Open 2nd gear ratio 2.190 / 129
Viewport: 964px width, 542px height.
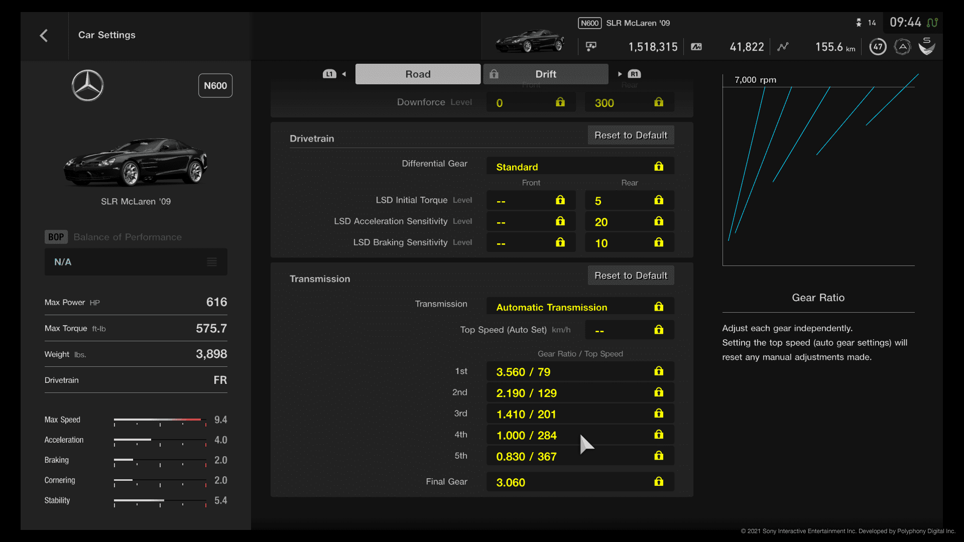[580, 392]
